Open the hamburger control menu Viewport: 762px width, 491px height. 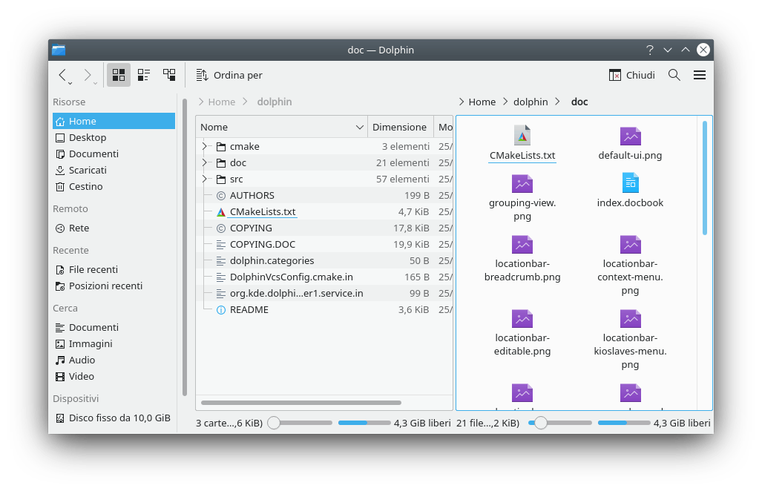tap(699, 75)
